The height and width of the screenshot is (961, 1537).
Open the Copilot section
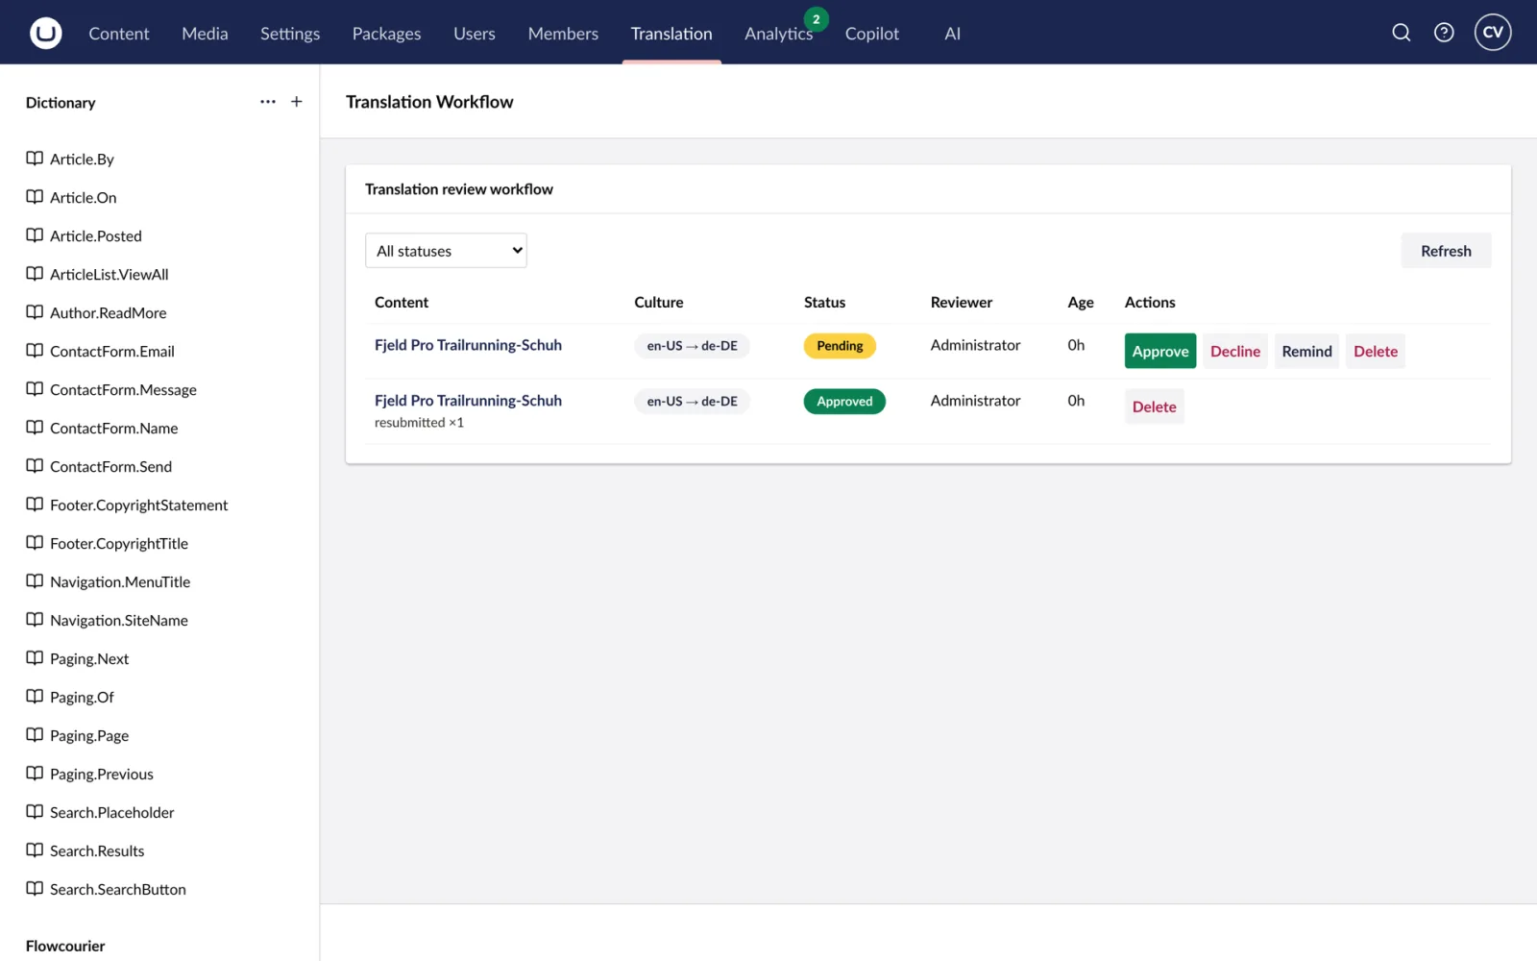click(872, 34)
